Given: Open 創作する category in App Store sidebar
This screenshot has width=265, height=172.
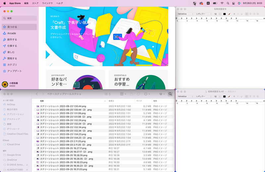Looking at the screenshot, I should (x=19, y=39).
